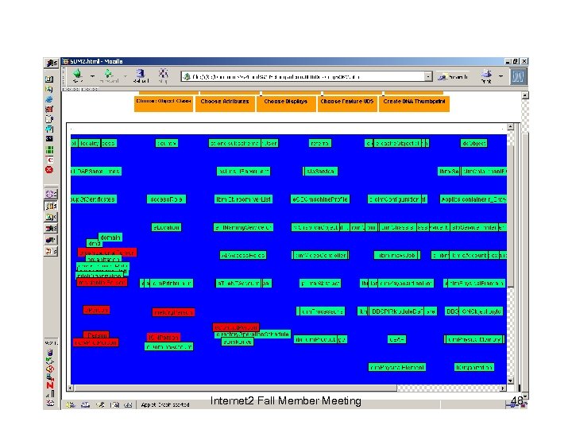Click the red inetOrgPerson node
572x429 pixels.
(173, 312)
